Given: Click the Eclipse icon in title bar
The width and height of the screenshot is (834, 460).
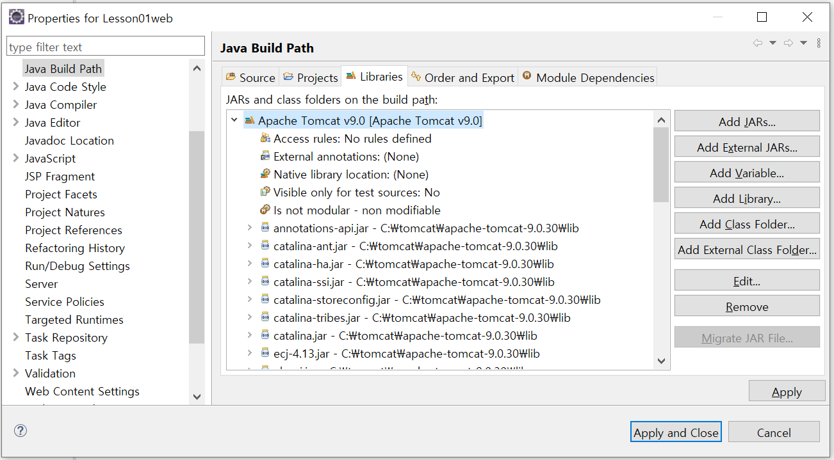Looking at the screenshot, I should (16, 17).
